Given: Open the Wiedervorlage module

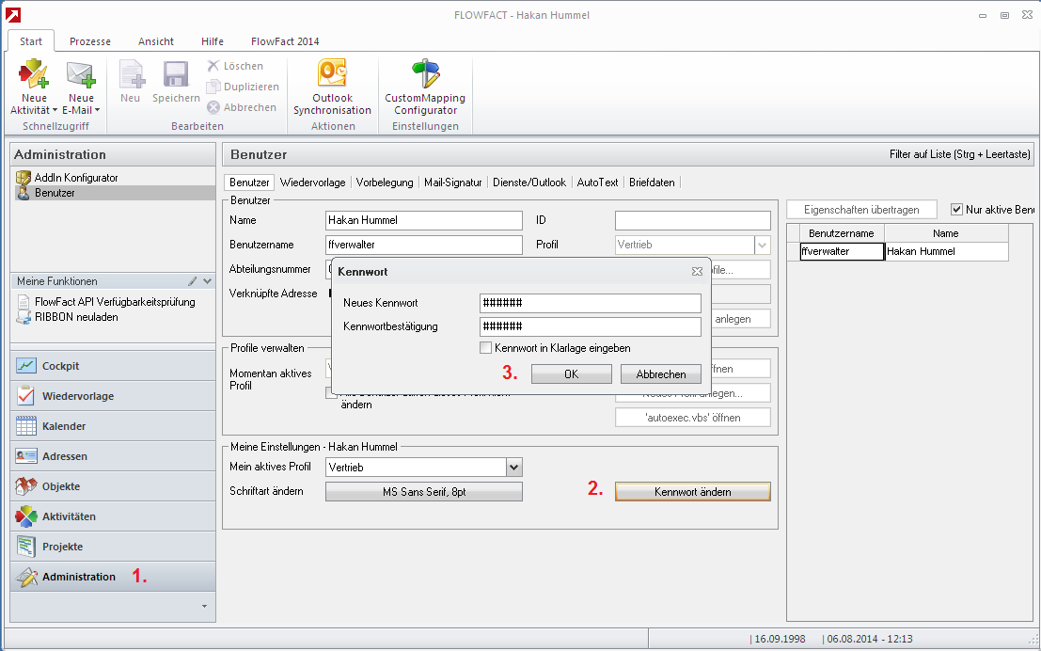Looking at the screenshot, I should coord(113,396).
